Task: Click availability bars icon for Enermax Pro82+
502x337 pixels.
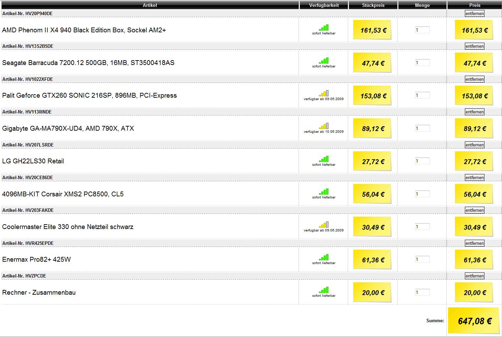Action: click(x=324, y=257)
